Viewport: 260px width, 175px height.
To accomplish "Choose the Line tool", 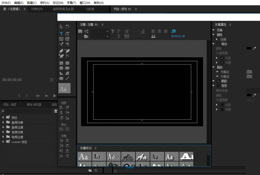I will (x=67, y=79).
